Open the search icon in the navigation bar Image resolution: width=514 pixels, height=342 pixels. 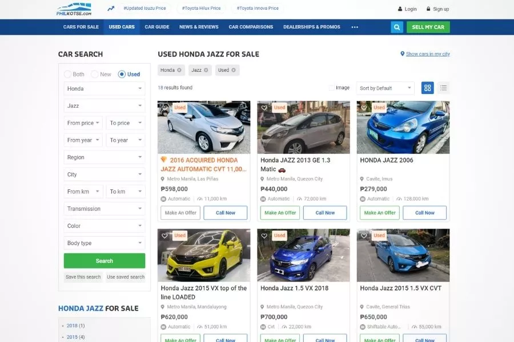click(x=397, y=27)
